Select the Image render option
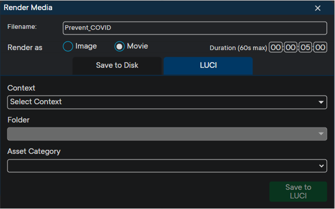Image resolution: width=335 pixels, height=209 pixels. tap(68, 46)
